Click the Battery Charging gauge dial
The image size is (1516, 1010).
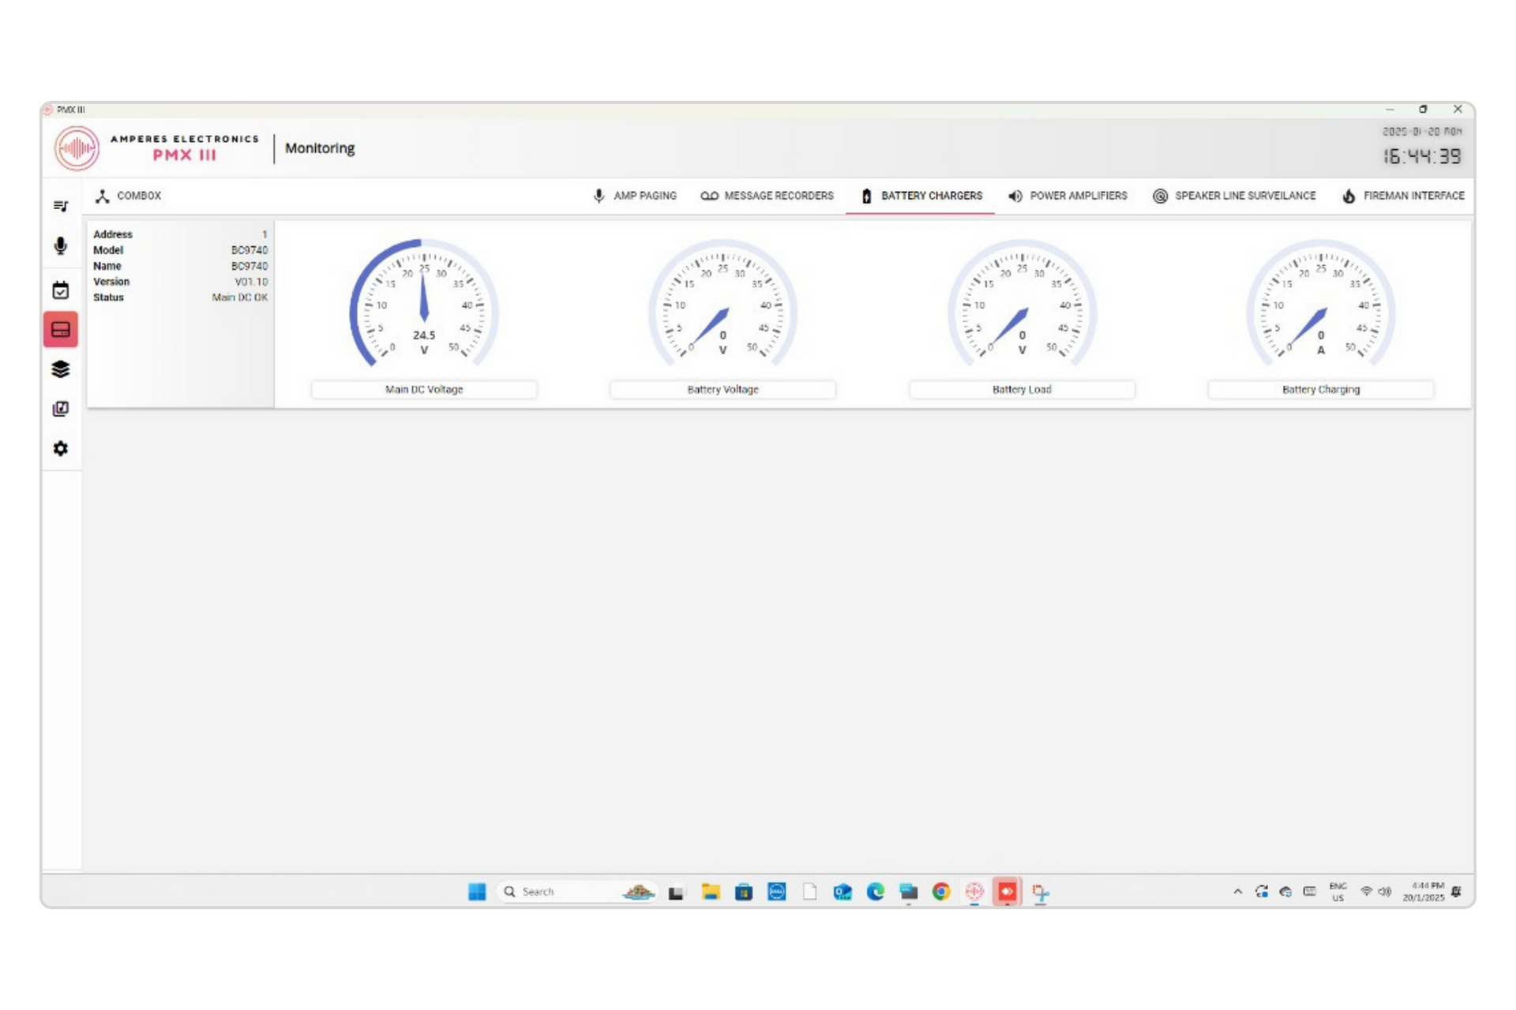click(1321, 304)
